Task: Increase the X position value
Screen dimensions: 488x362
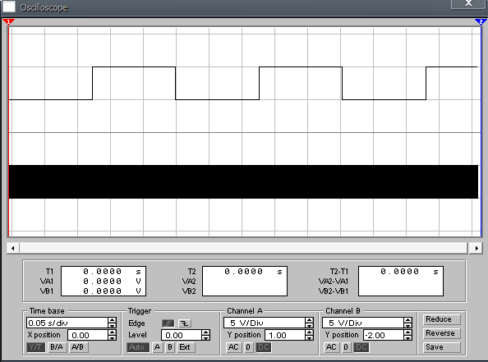Action: point(112,332)
